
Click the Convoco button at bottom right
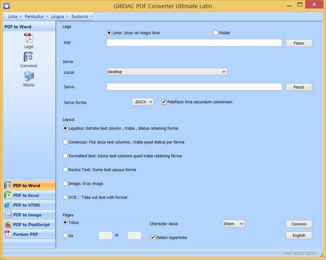[x=299, y=224]
